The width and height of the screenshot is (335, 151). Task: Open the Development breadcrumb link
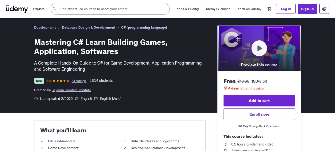(x=45, y=27)
